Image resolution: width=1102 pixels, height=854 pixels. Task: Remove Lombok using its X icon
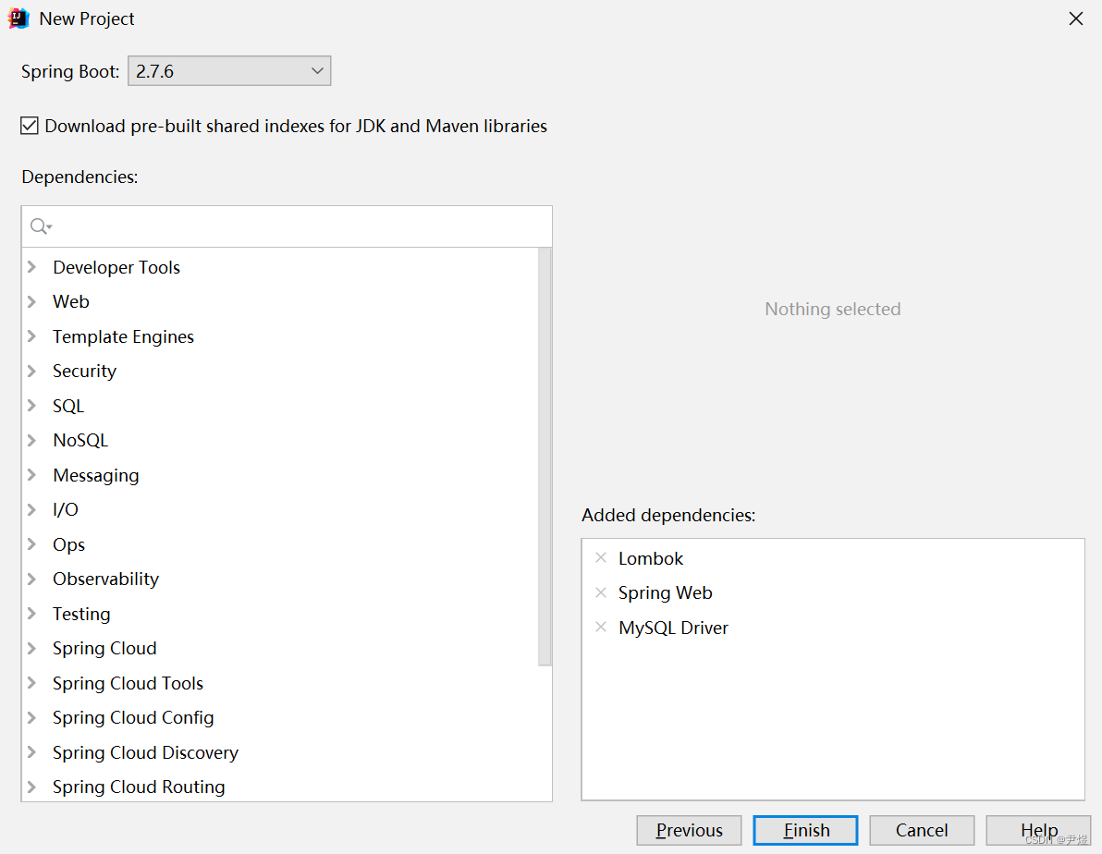(x=602, y=558)
